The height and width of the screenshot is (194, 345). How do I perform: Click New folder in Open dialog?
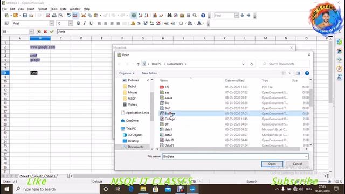tap(149, 73)
